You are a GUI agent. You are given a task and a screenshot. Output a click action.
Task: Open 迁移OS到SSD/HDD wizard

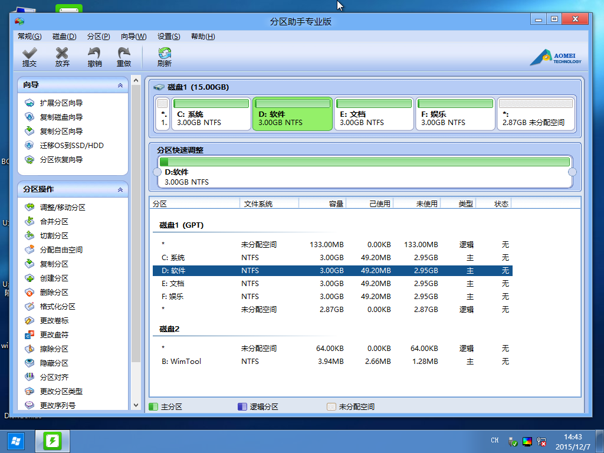pos(64,146)
